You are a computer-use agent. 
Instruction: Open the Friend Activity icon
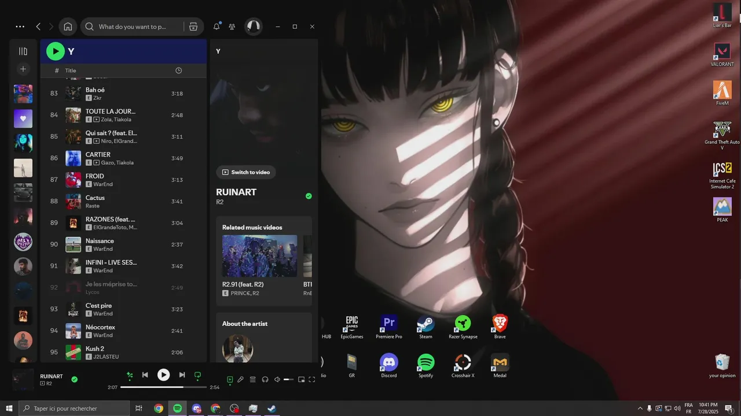click(232, 27)
